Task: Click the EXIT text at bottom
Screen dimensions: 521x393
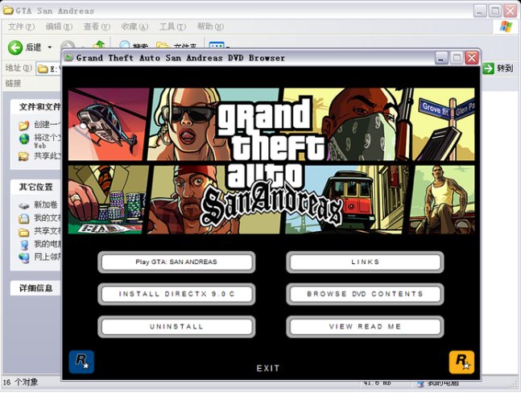Action: (268, 368)
